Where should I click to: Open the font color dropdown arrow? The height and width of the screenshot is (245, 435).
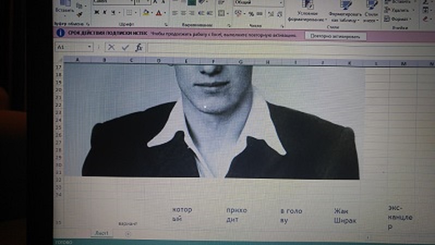click(x=165, y=13)
